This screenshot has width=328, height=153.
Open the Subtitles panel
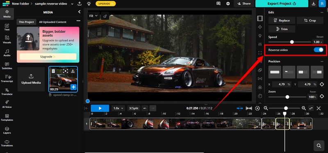7,66
